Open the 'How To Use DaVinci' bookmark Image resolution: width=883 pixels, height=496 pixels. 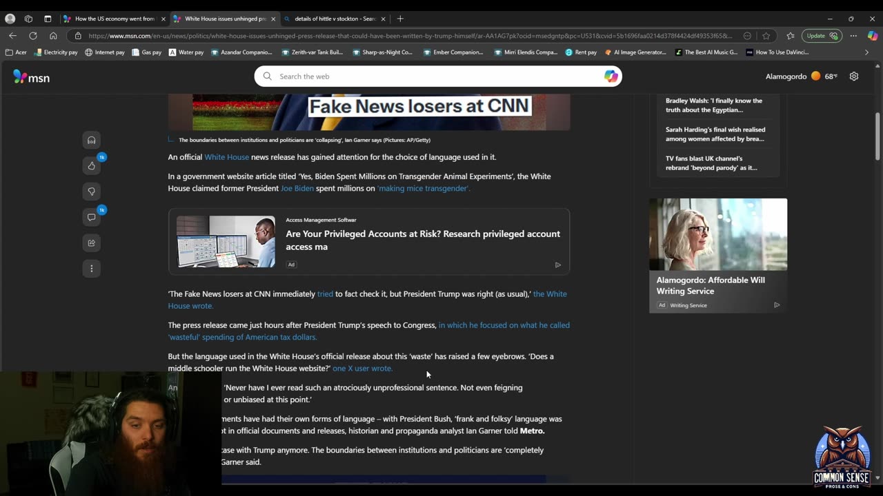click(777, 52)
